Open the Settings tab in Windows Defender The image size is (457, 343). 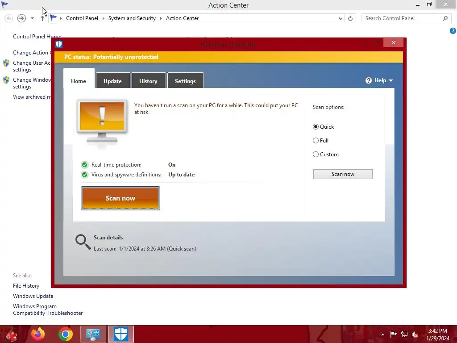(185, 81)
